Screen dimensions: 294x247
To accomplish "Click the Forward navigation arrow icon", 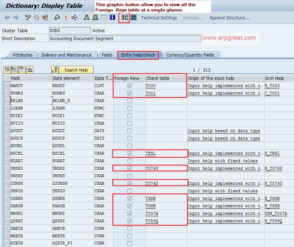I will pyautogui.click(x=16, y=18).
